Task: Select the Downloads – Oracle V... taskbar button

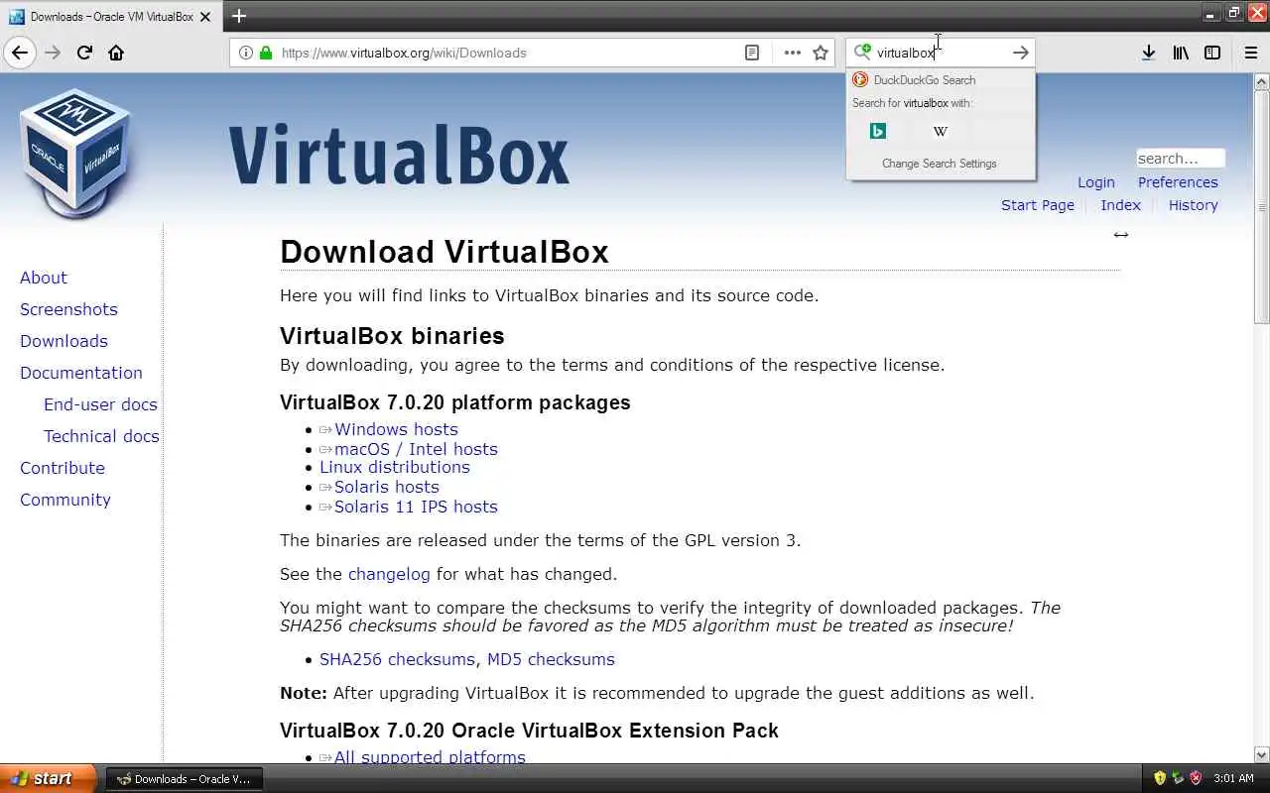Action: [185, 779]
